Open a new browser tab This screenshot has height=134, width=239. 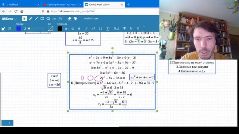click(x=128, y=4)
